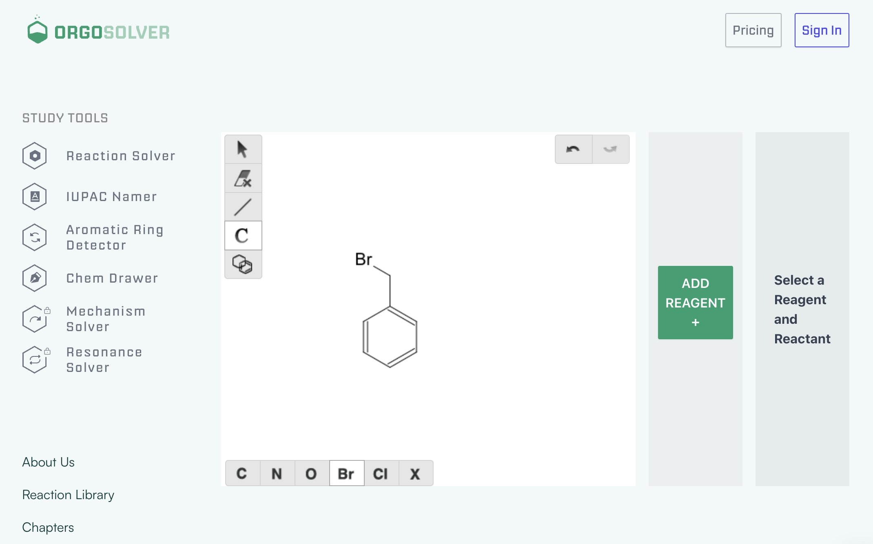The height and width of the screenshot is (544, 873).
Task: Open the Mechanism Solver tool
Action: coord(106,319)
